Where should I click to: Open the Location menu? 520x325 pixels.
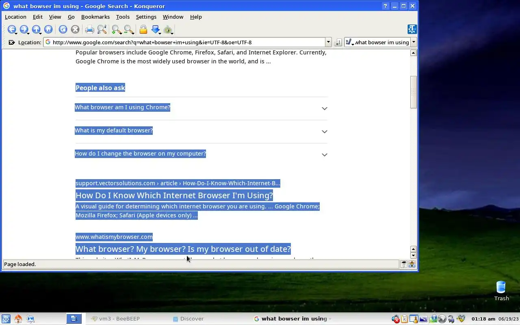point(15,17)
